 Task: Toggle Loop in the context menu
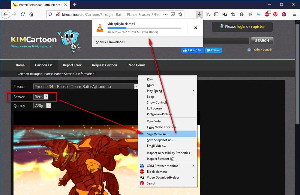pos(167,97)
